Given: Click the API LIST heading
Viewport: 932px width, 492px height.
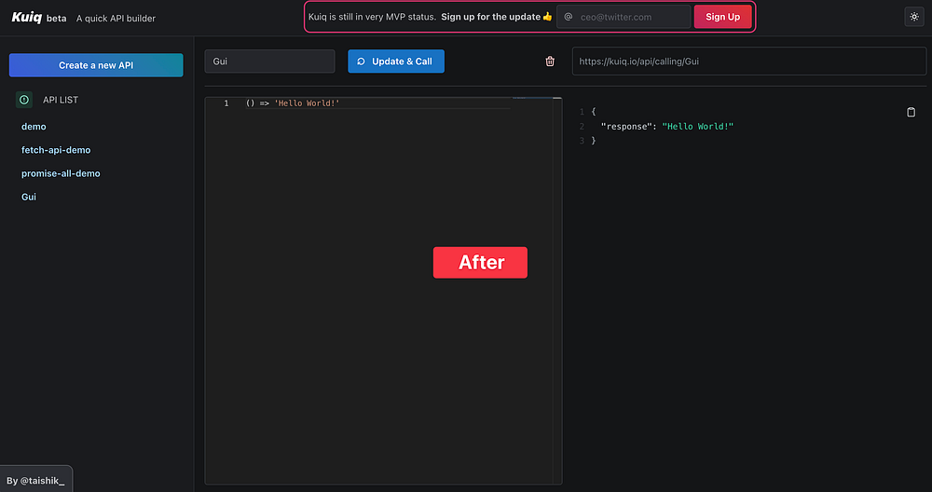Looking at the screenshot, I should pos(61,100).
